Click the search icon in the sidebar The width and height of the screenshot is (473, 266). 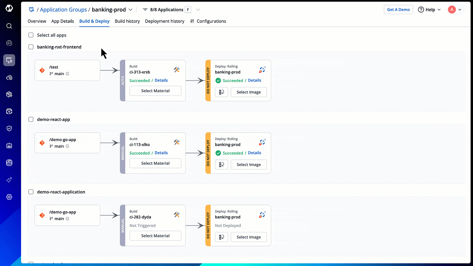tap(9, 26)
